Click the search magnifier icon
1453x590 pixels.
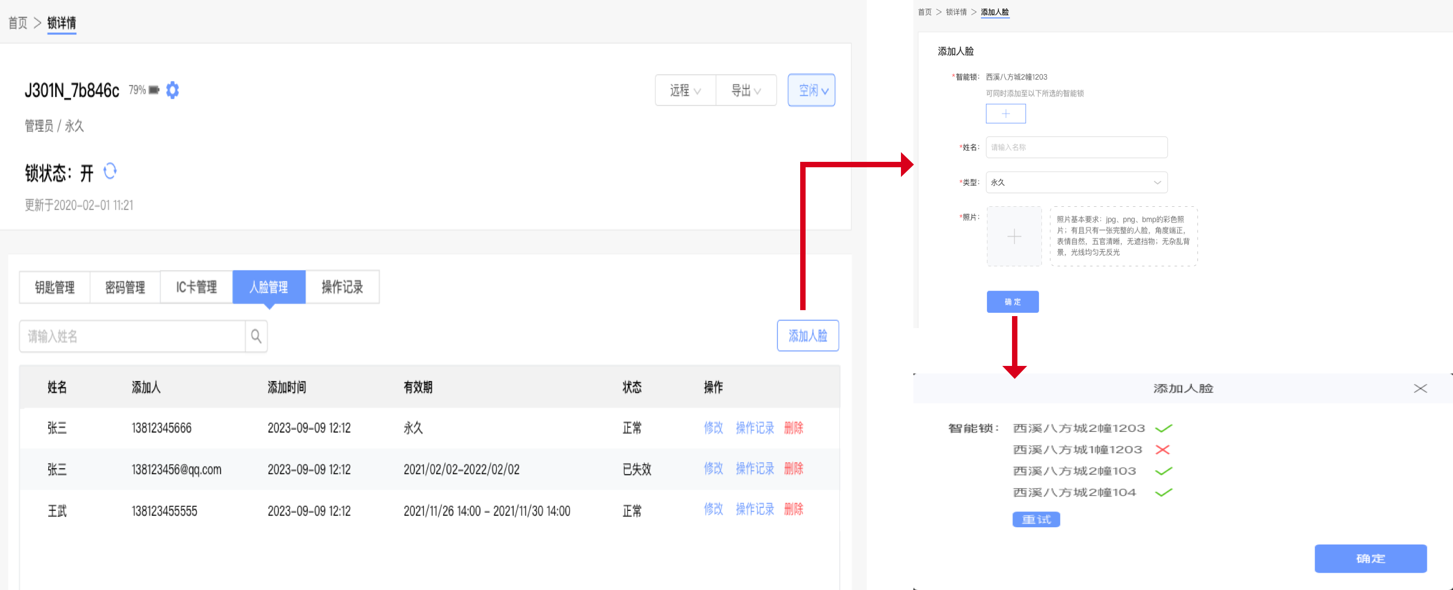pos(256,337)
